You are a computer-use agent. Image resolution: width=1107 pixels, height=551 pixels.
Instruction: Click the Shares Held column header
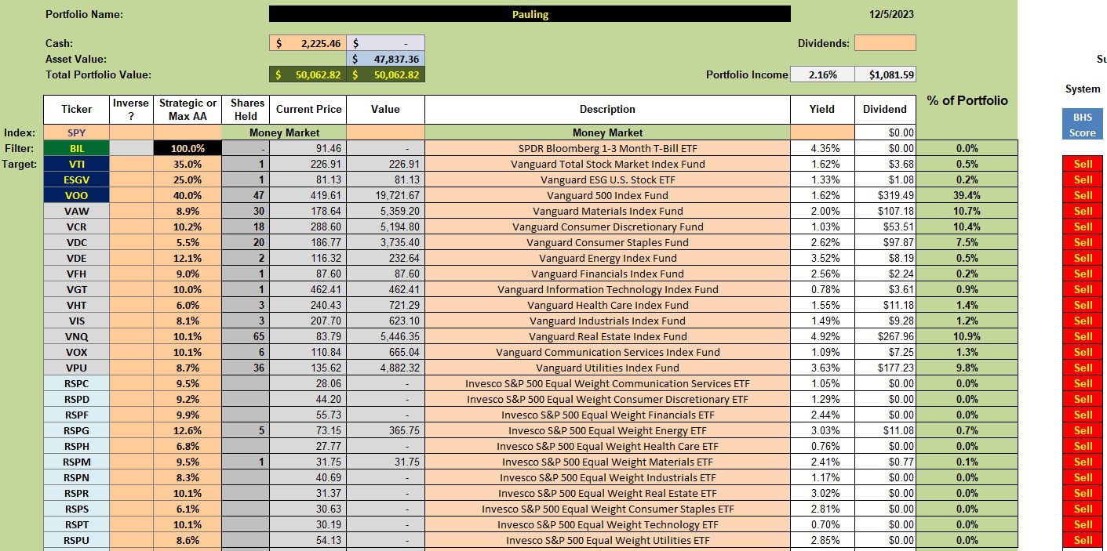246,110
